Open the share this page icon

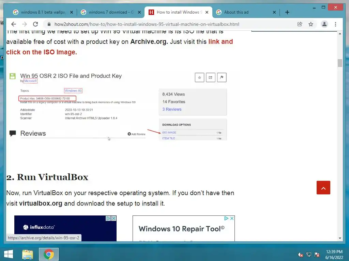click(300, 24)
